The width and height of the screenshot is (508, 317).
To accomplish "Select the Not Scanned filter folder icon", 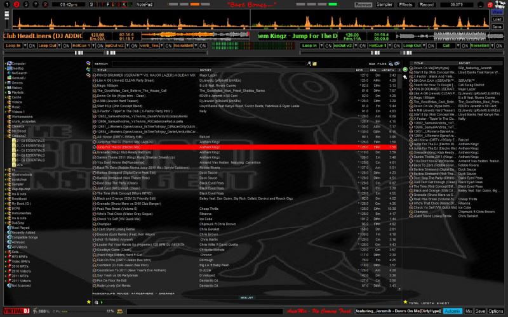I will [10, 286].
